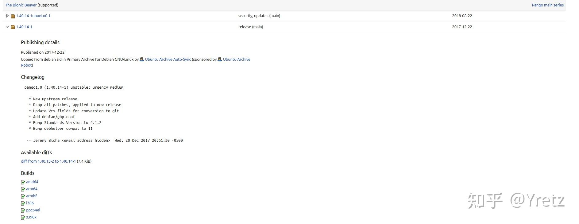Image resolution: width=579 pixels, height=224 pixels.
Task: Click the person icon before Ubuntu Archive Robot
Action: click(x=220, y=59)
